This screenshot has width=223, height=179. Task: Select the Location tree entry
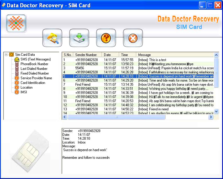pyautogui.click(x=27, y=87)
